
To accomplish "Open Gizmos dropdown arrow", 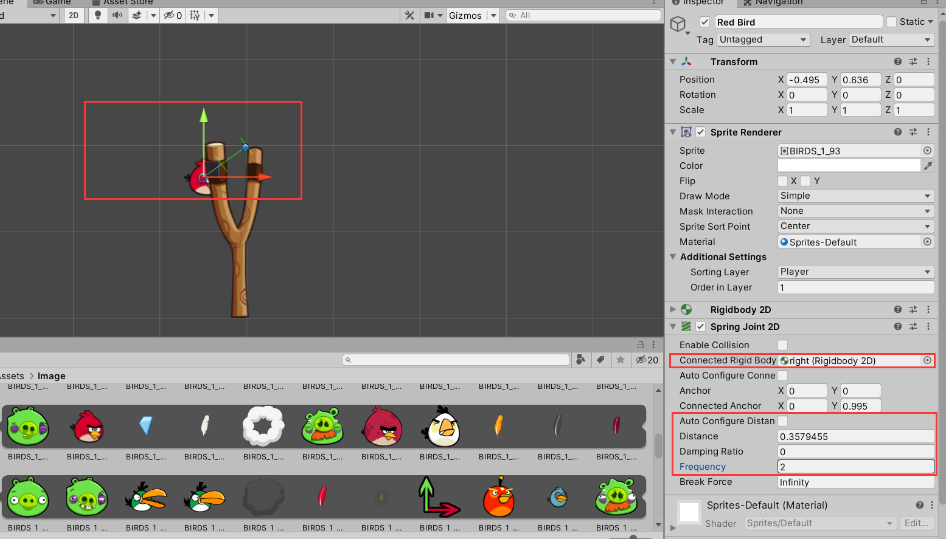I will [x=493, y=15].
